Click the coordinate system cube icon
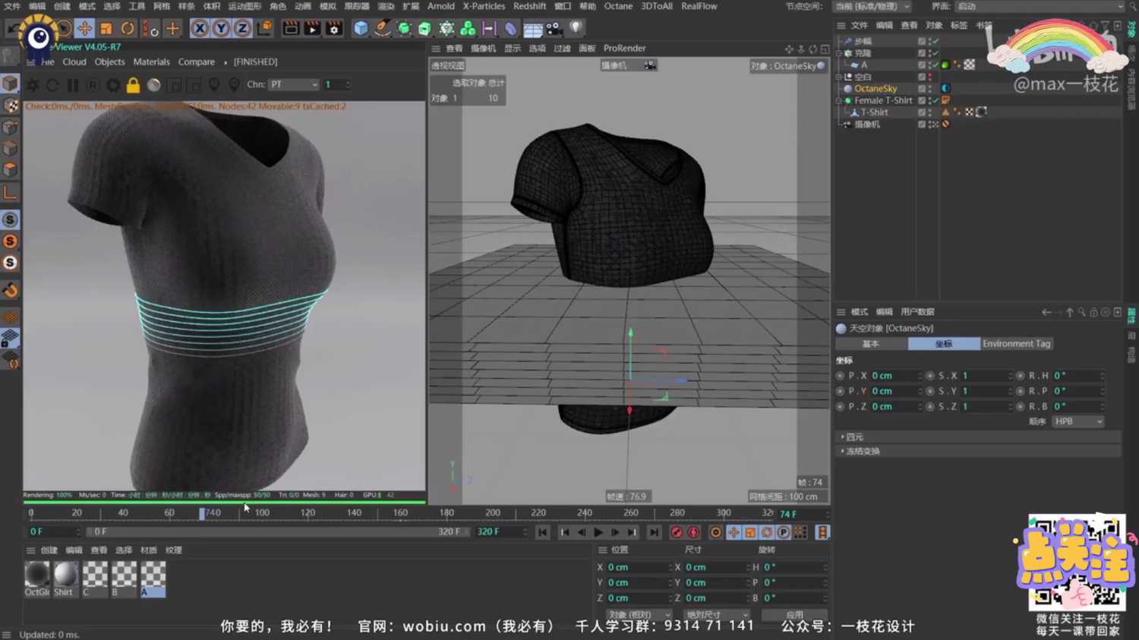The width and height of the screenshot is (1139, 640). 264,29
